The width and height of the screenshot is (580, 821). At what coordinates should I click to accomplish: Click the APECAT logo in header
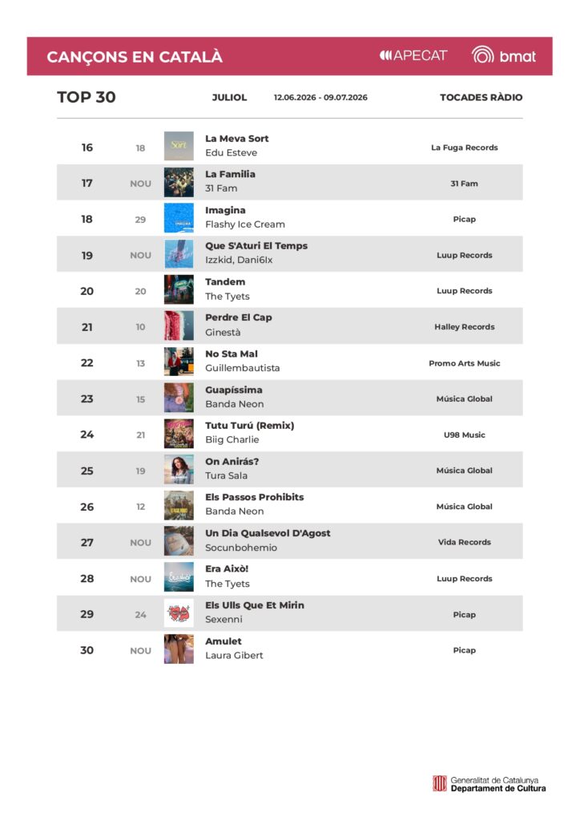pos(413,55)
